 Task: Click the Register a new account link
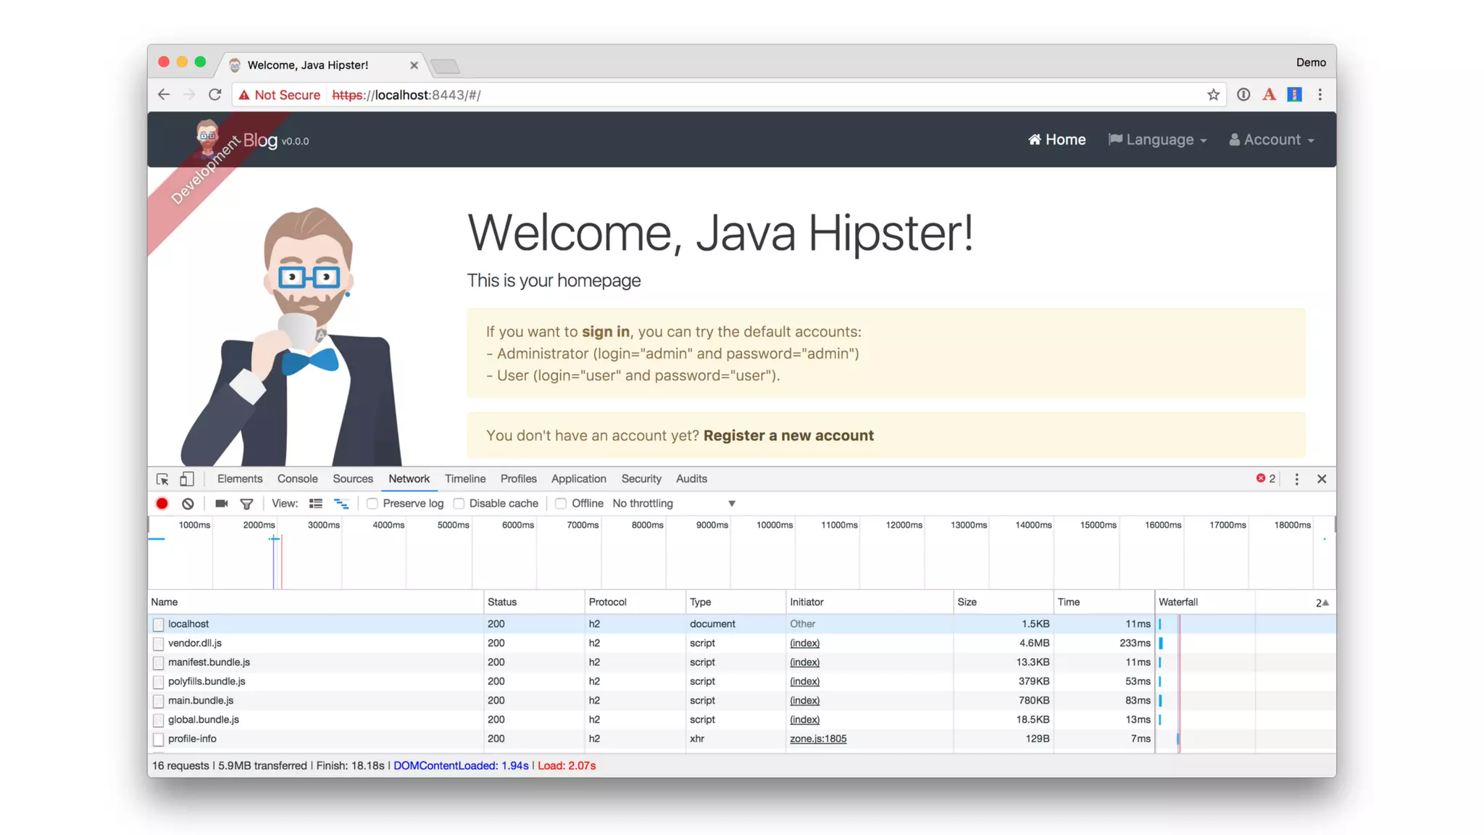pos(788,436)
